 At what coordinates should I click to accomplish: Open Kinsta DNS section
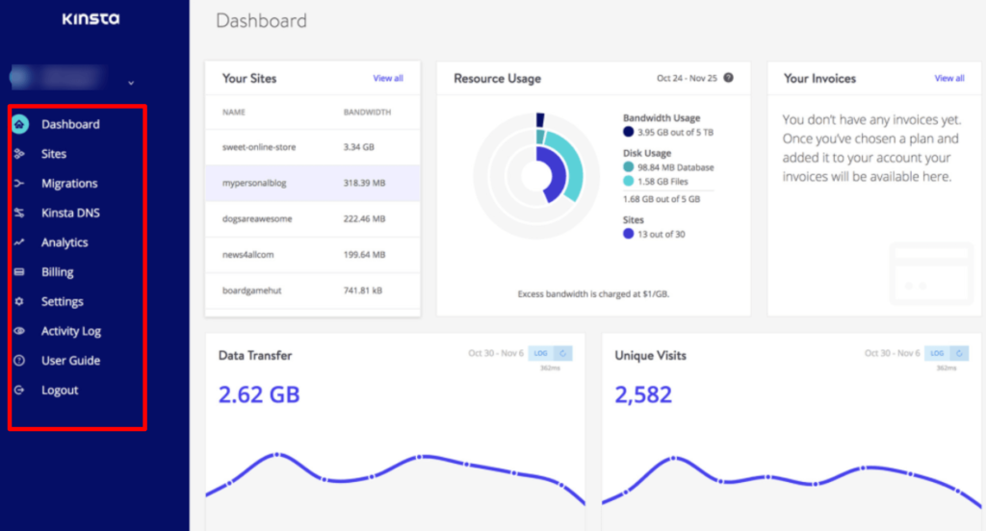point(70,213)
